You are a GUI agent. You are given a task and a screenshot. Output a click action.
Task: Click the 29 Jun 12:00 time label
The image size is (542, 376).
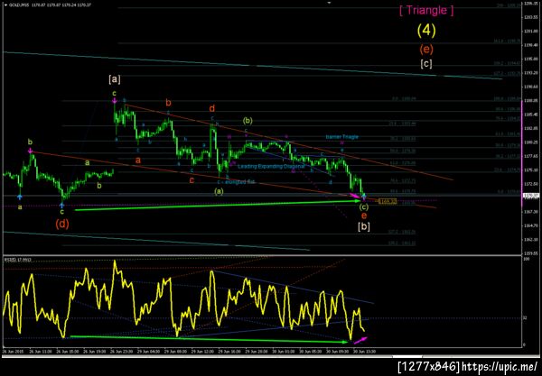point(201,351)
